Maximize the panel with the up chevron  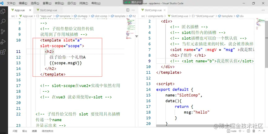259,131
